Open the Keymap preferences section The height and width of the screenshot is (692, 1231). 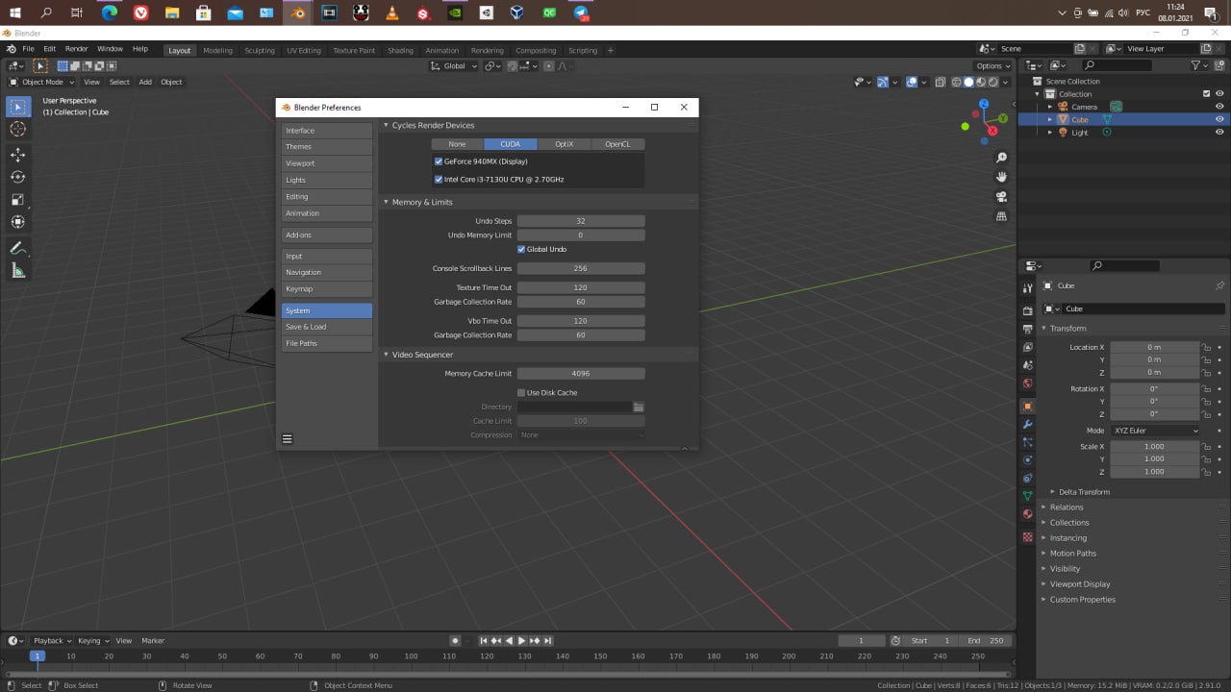pos(327,288)
